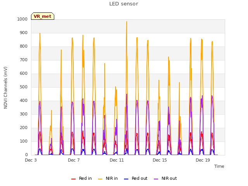
Task: Click the Dec 15 x-axis label
Action: [160, 160]
